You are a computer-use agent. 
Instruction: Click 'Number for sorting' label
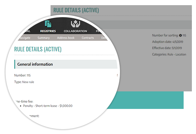165,35
